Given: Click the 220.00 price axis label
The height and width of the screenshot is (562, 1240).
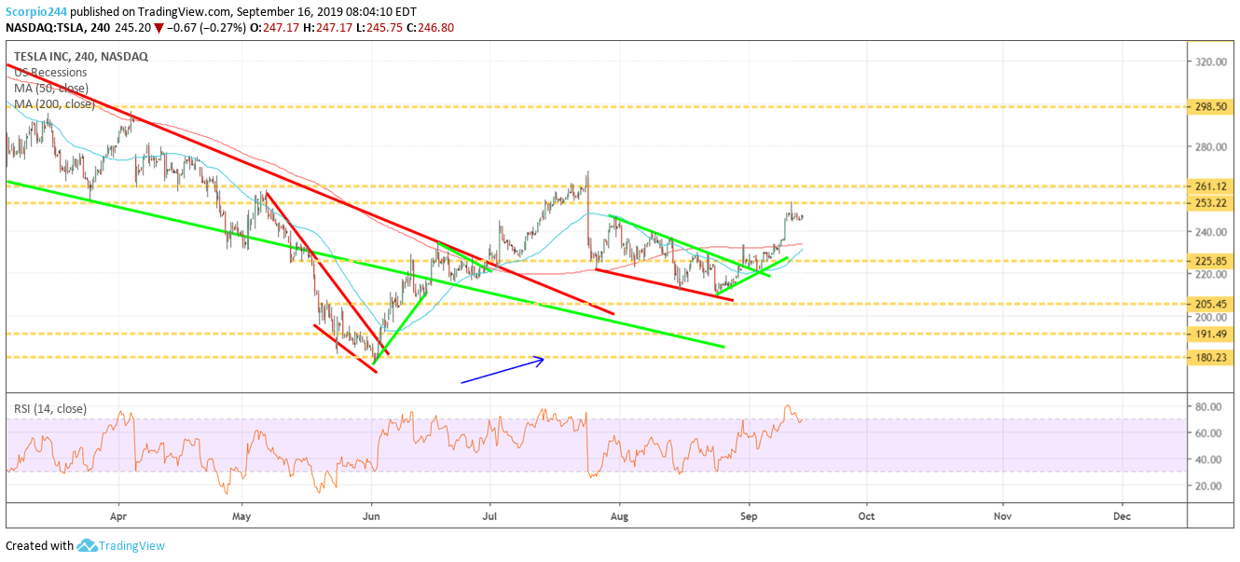Looking at the screenshot, I should tap(1210, 274).
